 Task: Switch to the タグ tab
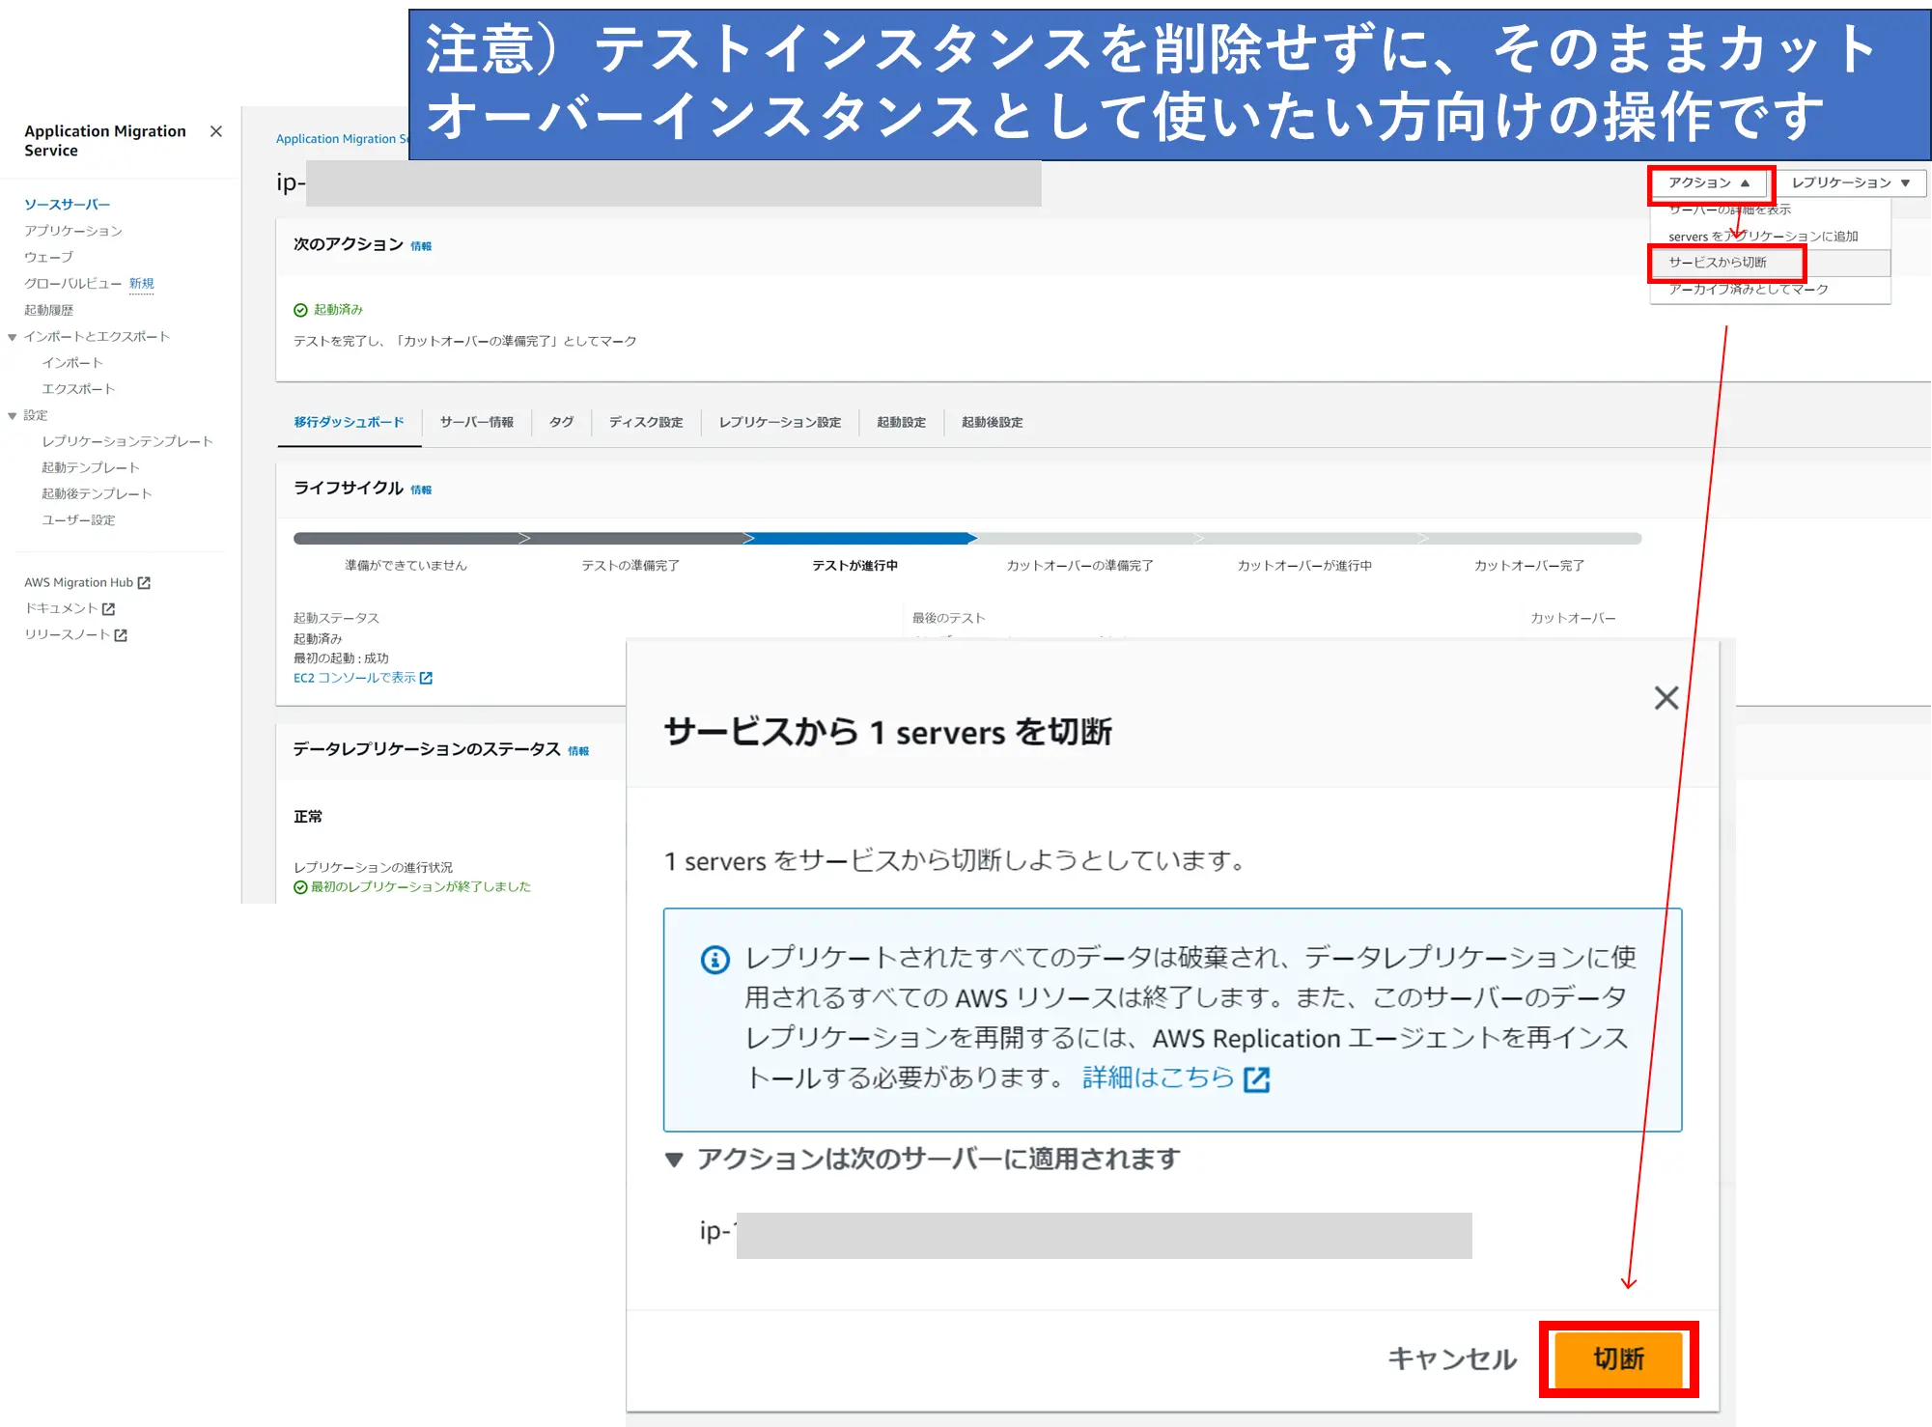point(561,422)
